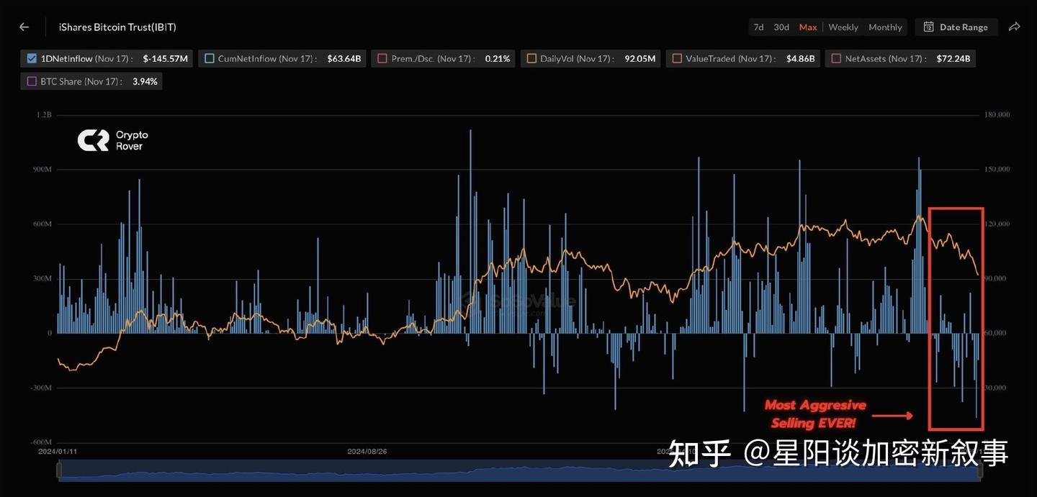Enable the ValueTraded checkbox
This screenshot has height=497, width=1037.
click(x=676, y=58)
